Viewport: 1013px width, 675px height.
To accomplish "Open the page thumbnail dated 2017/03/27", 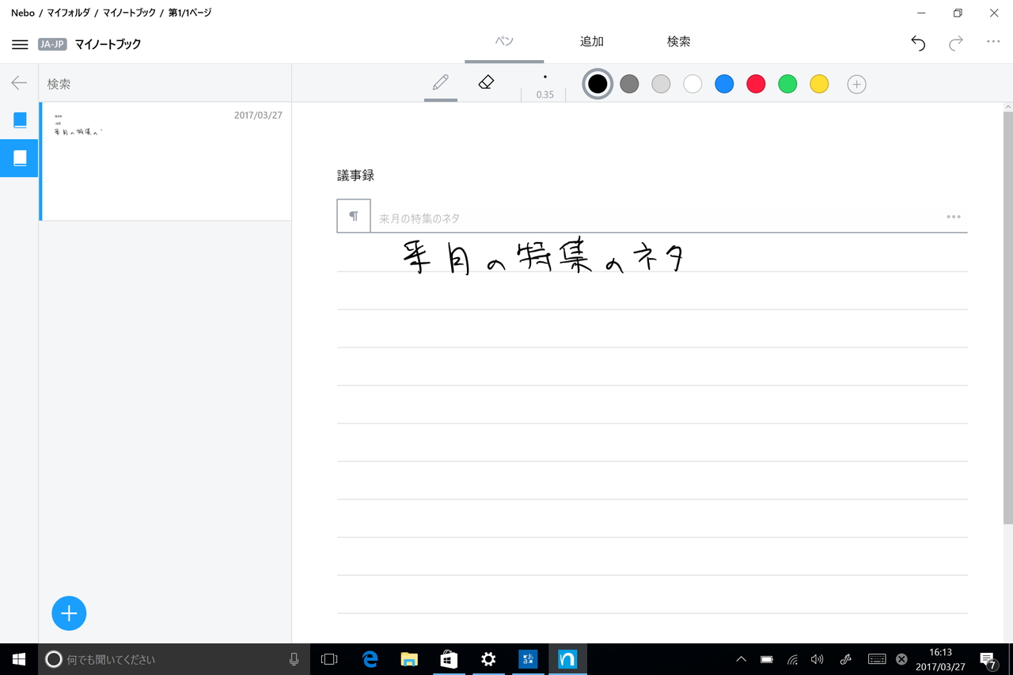I will [165, 161].
